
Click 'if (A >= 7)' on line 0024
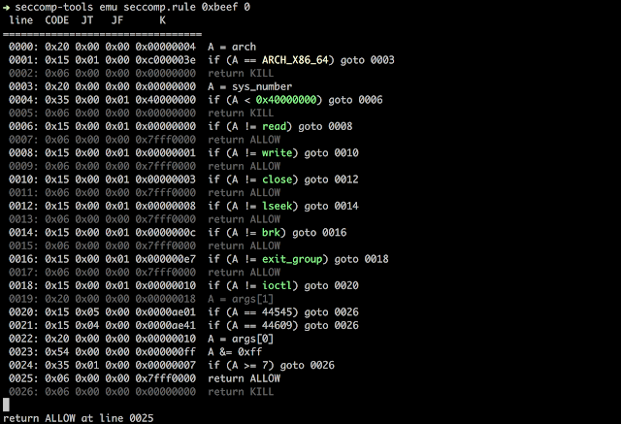pos(241,365)
